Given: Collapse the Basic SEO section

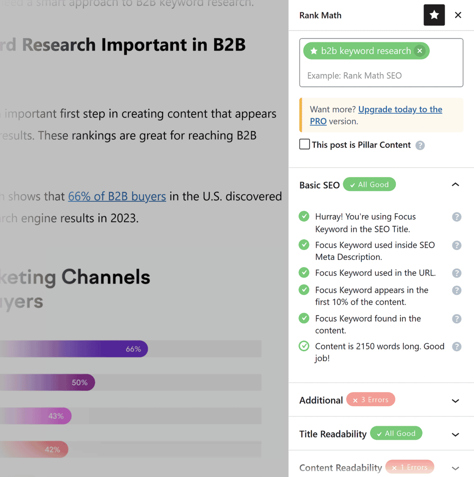Looking at the screenshot, I should coord(455,184).
